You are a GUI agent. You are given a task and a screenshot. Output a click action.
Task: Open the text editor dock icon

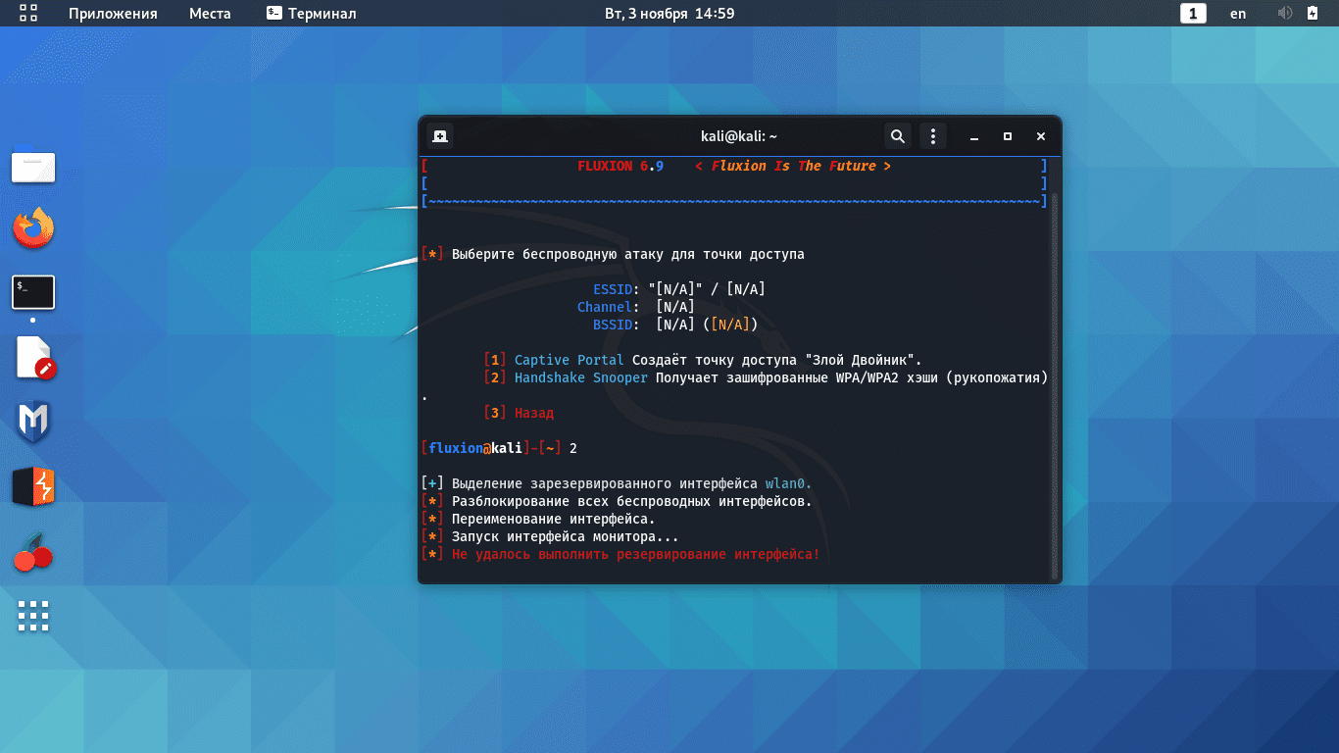coord(36,358)
